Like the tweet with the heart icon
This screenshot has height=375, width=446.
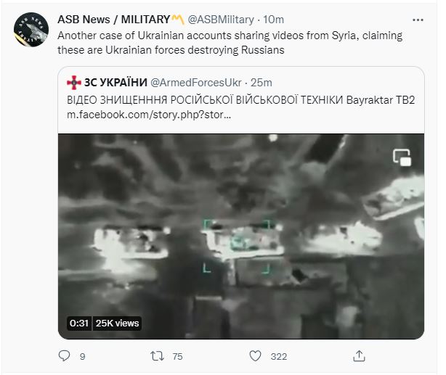(x=255, y=355)
